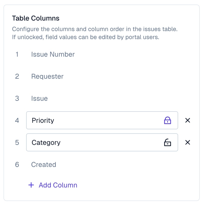Viewport: 204px width, 206px height.
Task: Click position number 5 beside Category
Action: [x=17, y=143]
